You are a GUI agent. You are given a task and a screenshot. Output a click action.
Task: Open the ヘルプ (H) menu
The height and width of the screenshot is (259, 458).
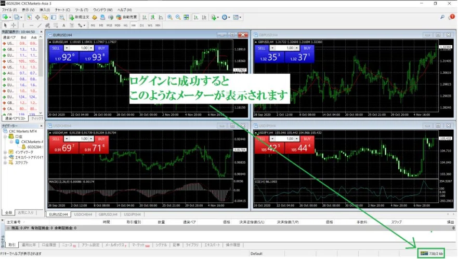coord(124,10)
